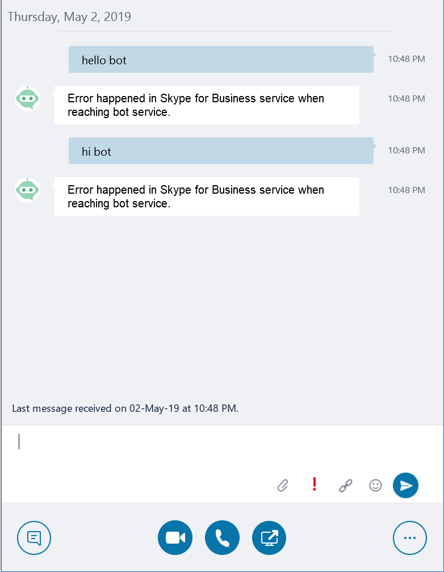Attach a file with the paperclip icon
444x572 pixels.
click(283, 486)
